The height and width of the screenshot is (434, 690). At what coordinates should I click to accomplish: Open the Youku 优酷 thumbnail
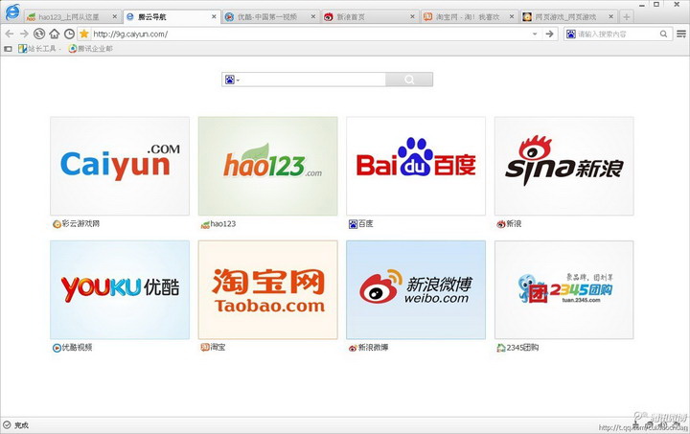(120, 289)
